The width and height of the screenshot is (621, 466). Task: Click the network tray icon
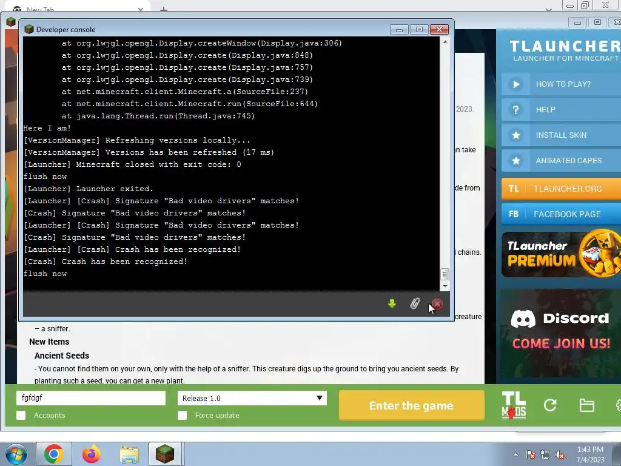(545, 454)
